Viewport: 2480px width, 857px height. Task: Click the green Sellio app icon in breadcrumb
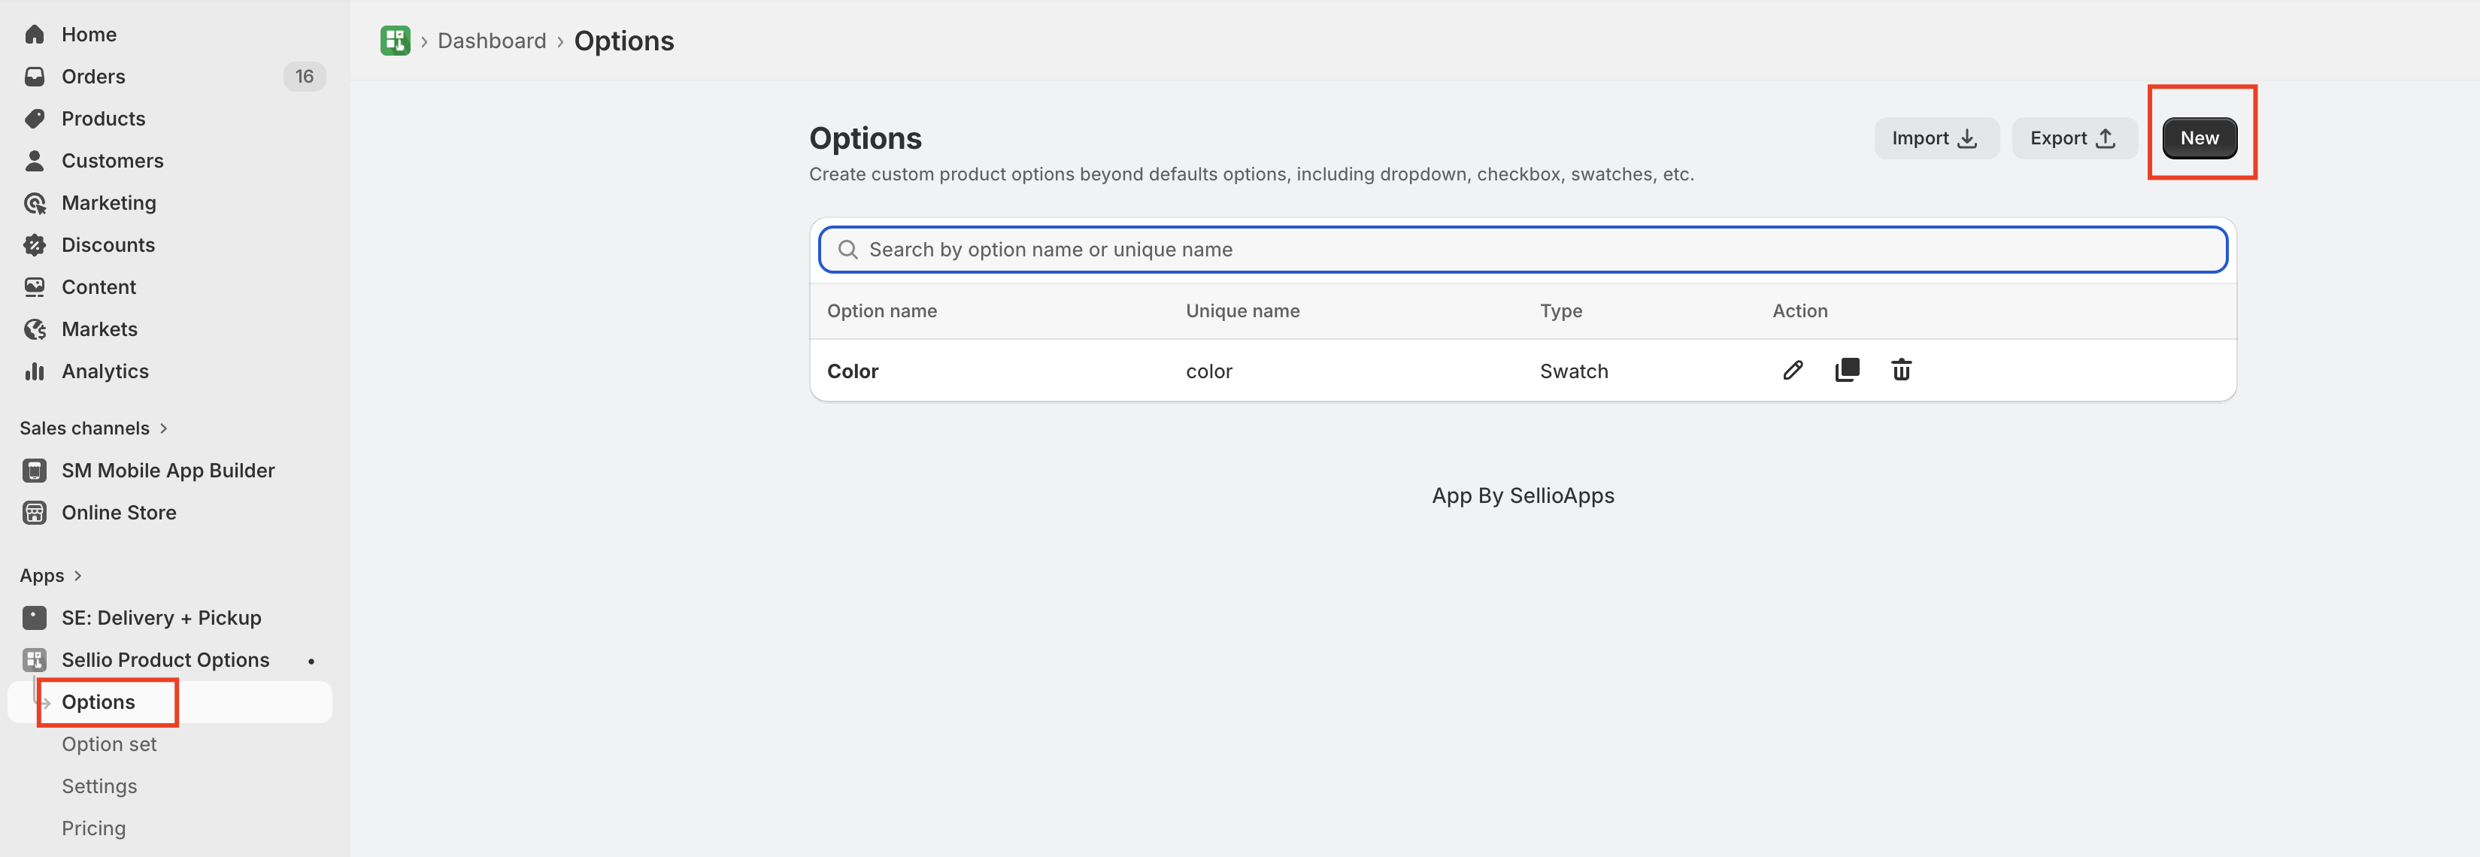395,41
